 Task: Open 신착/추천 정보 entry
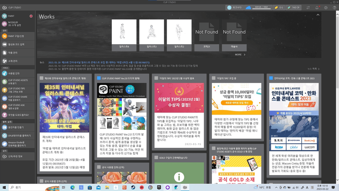pos(17,156)
